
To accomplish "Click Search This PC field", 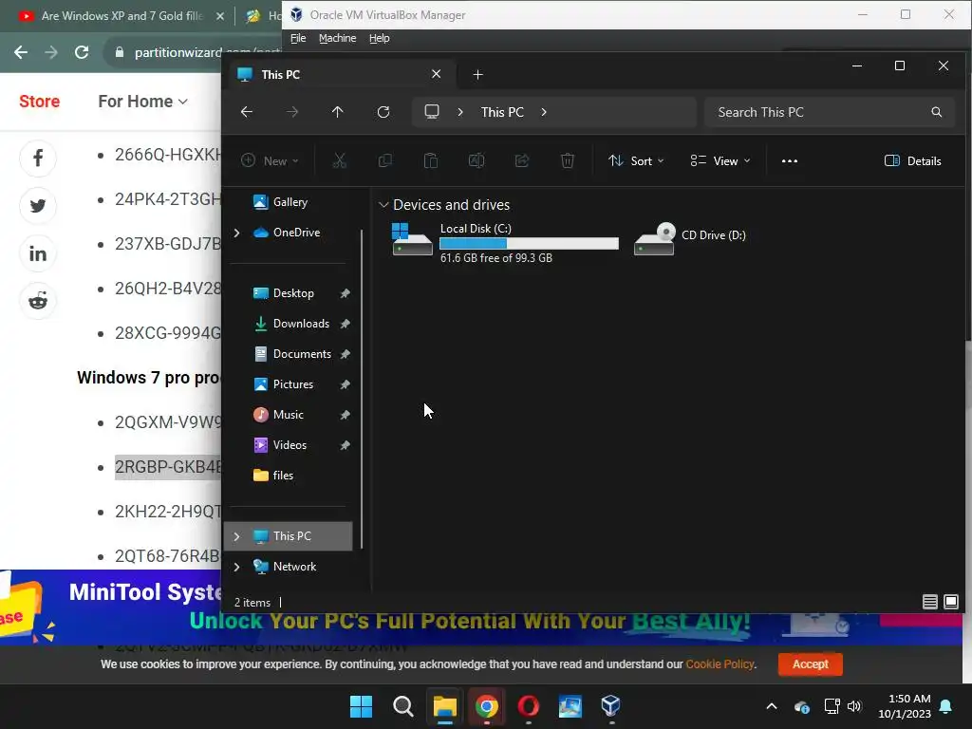I will point(830,112).
